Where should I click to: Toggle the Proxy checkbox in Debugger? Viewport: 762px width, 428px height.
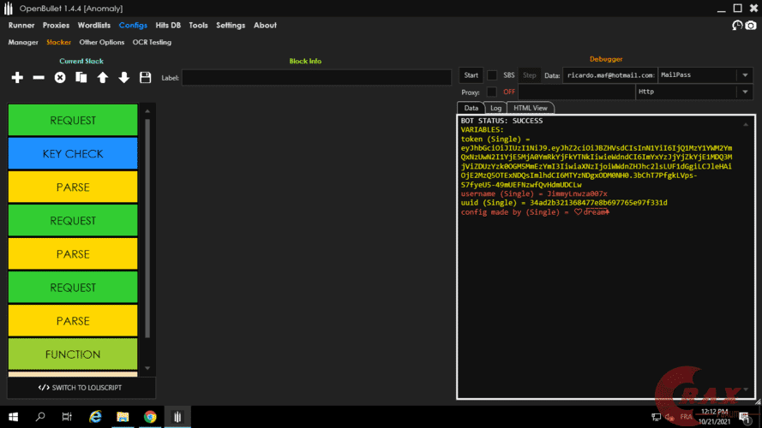pyautogui.click(x=492, y=92)
